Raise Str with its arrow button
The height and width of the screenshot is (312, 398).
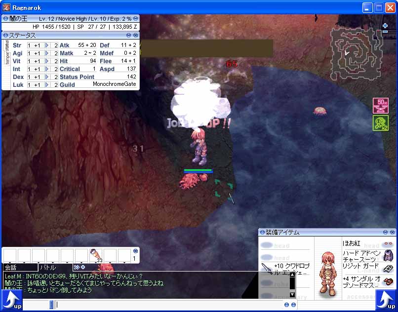click(x=47, y=45)
